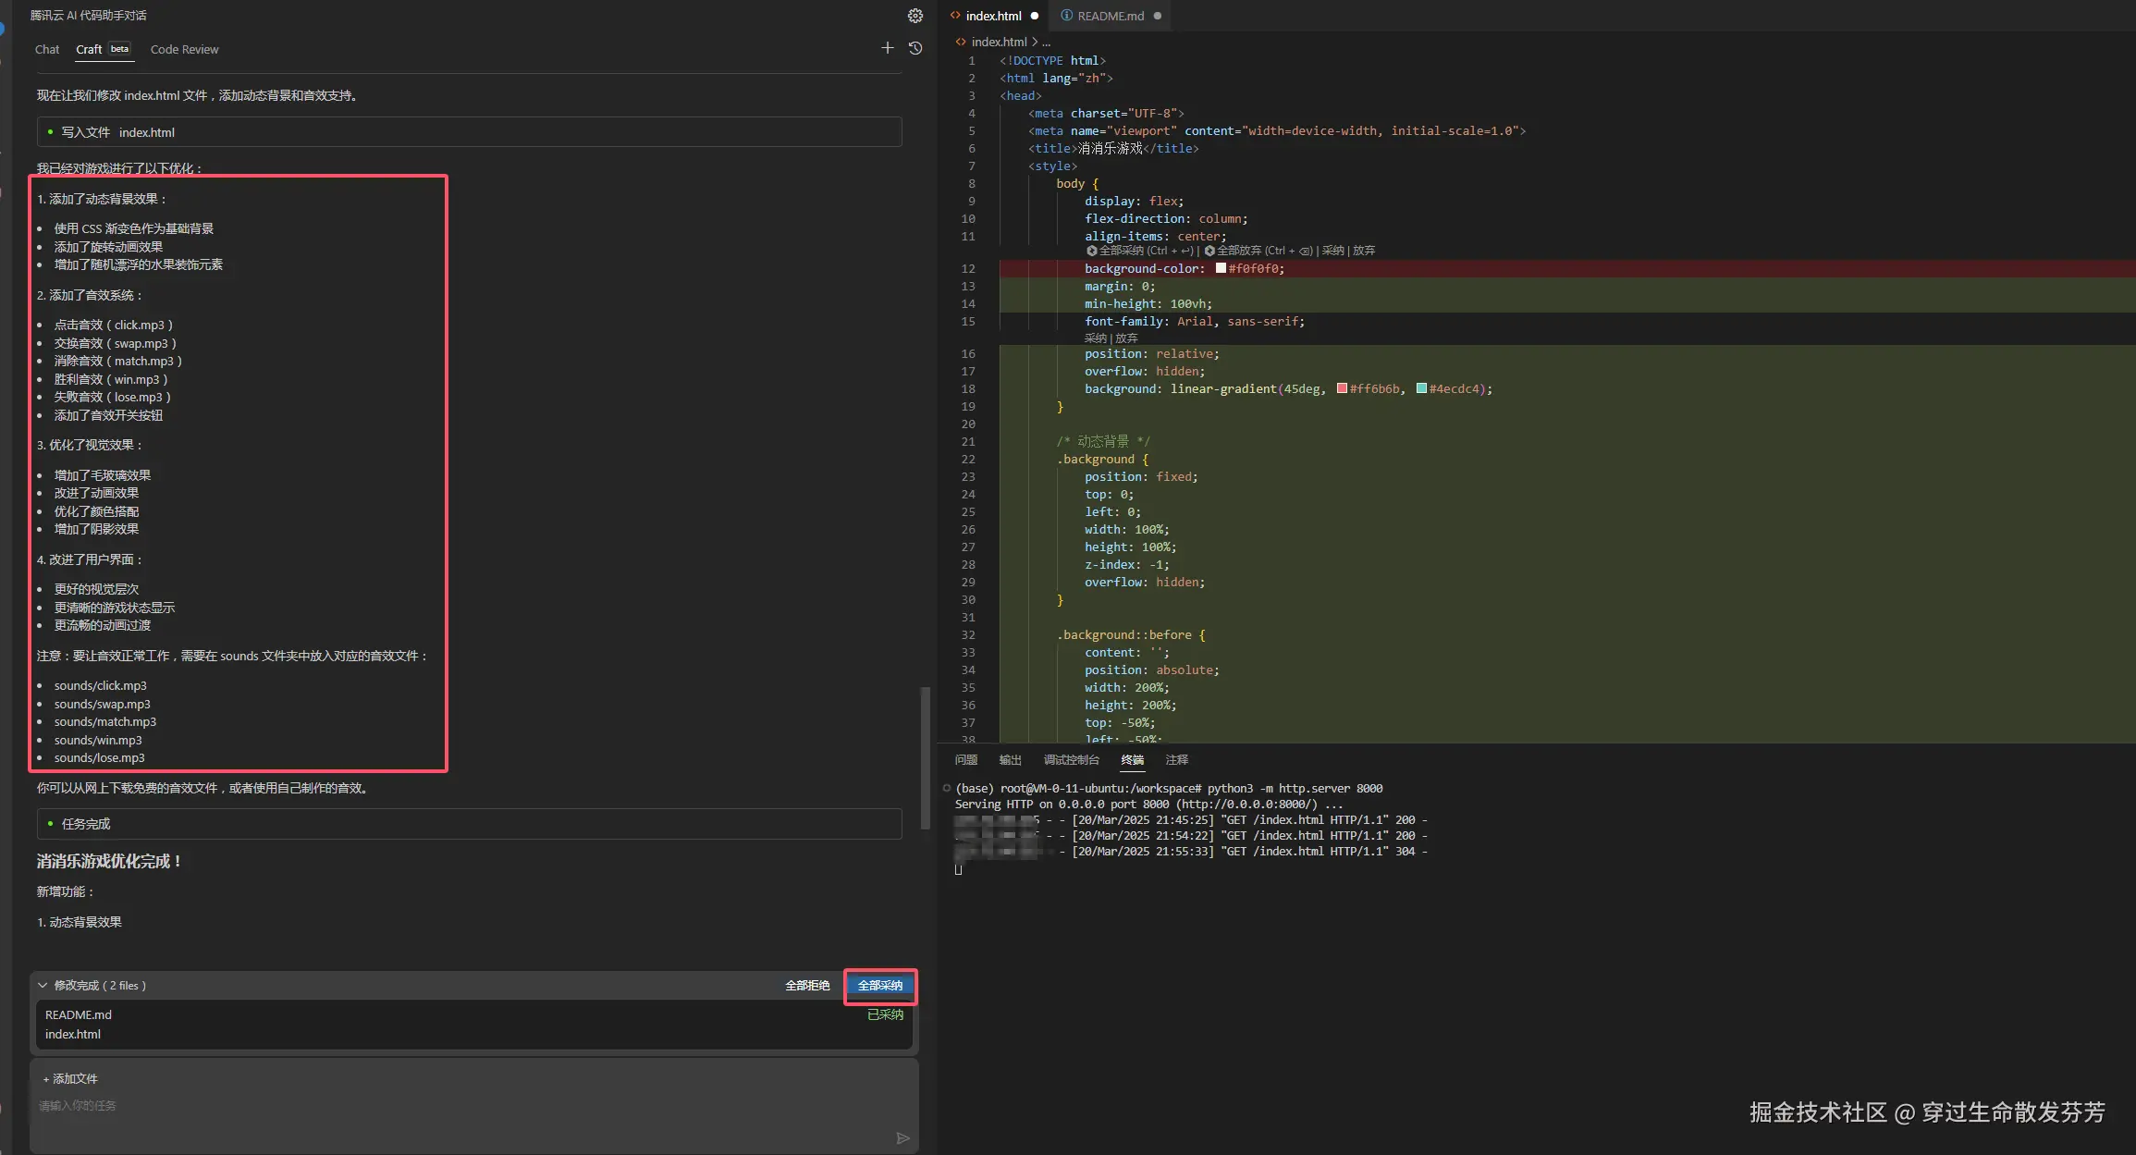The image size is (2136, 1155).
Task: Click the index.html tab file icon
Action: pos(955,16)
